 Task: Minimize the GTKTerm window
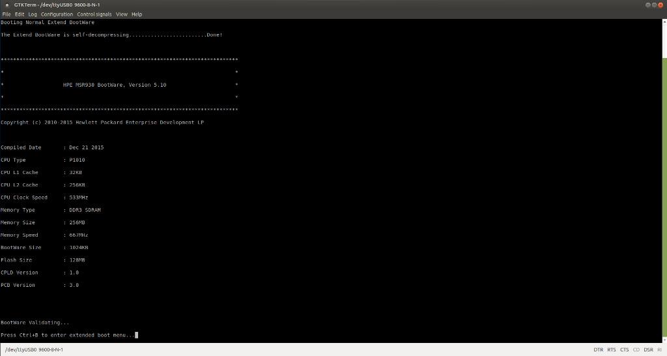649,5
